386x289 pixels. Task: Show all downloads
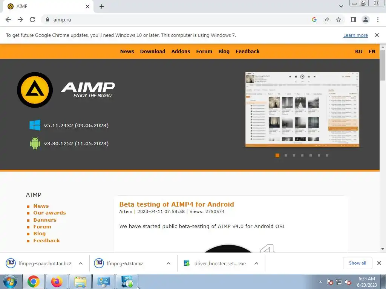(x=357, y=263)
